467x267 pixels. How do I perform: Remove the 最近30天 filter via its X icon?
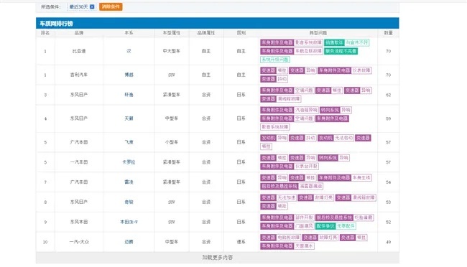pos(92,7)
